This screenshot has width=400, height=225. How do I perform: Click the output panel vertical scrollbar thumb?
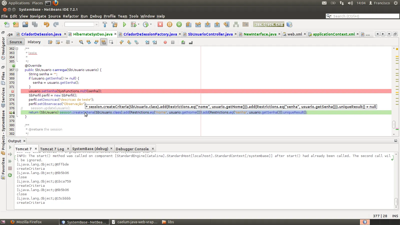[396, 201]
